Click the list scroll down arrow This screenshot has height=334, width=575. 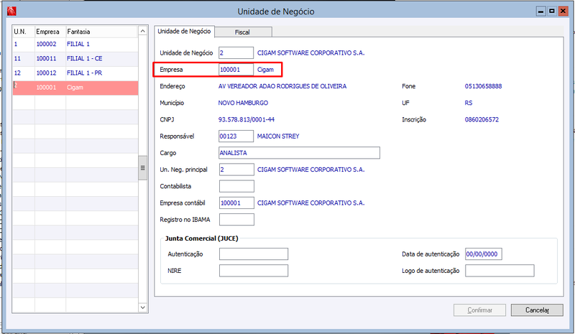[142, 307]
